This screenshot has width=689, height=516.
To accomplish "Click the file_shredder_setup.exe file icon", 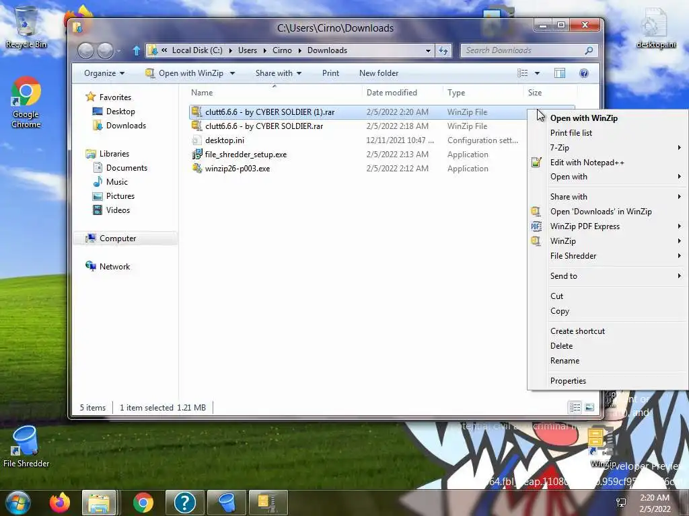I will pyautogui.click(x=196, y=154).
